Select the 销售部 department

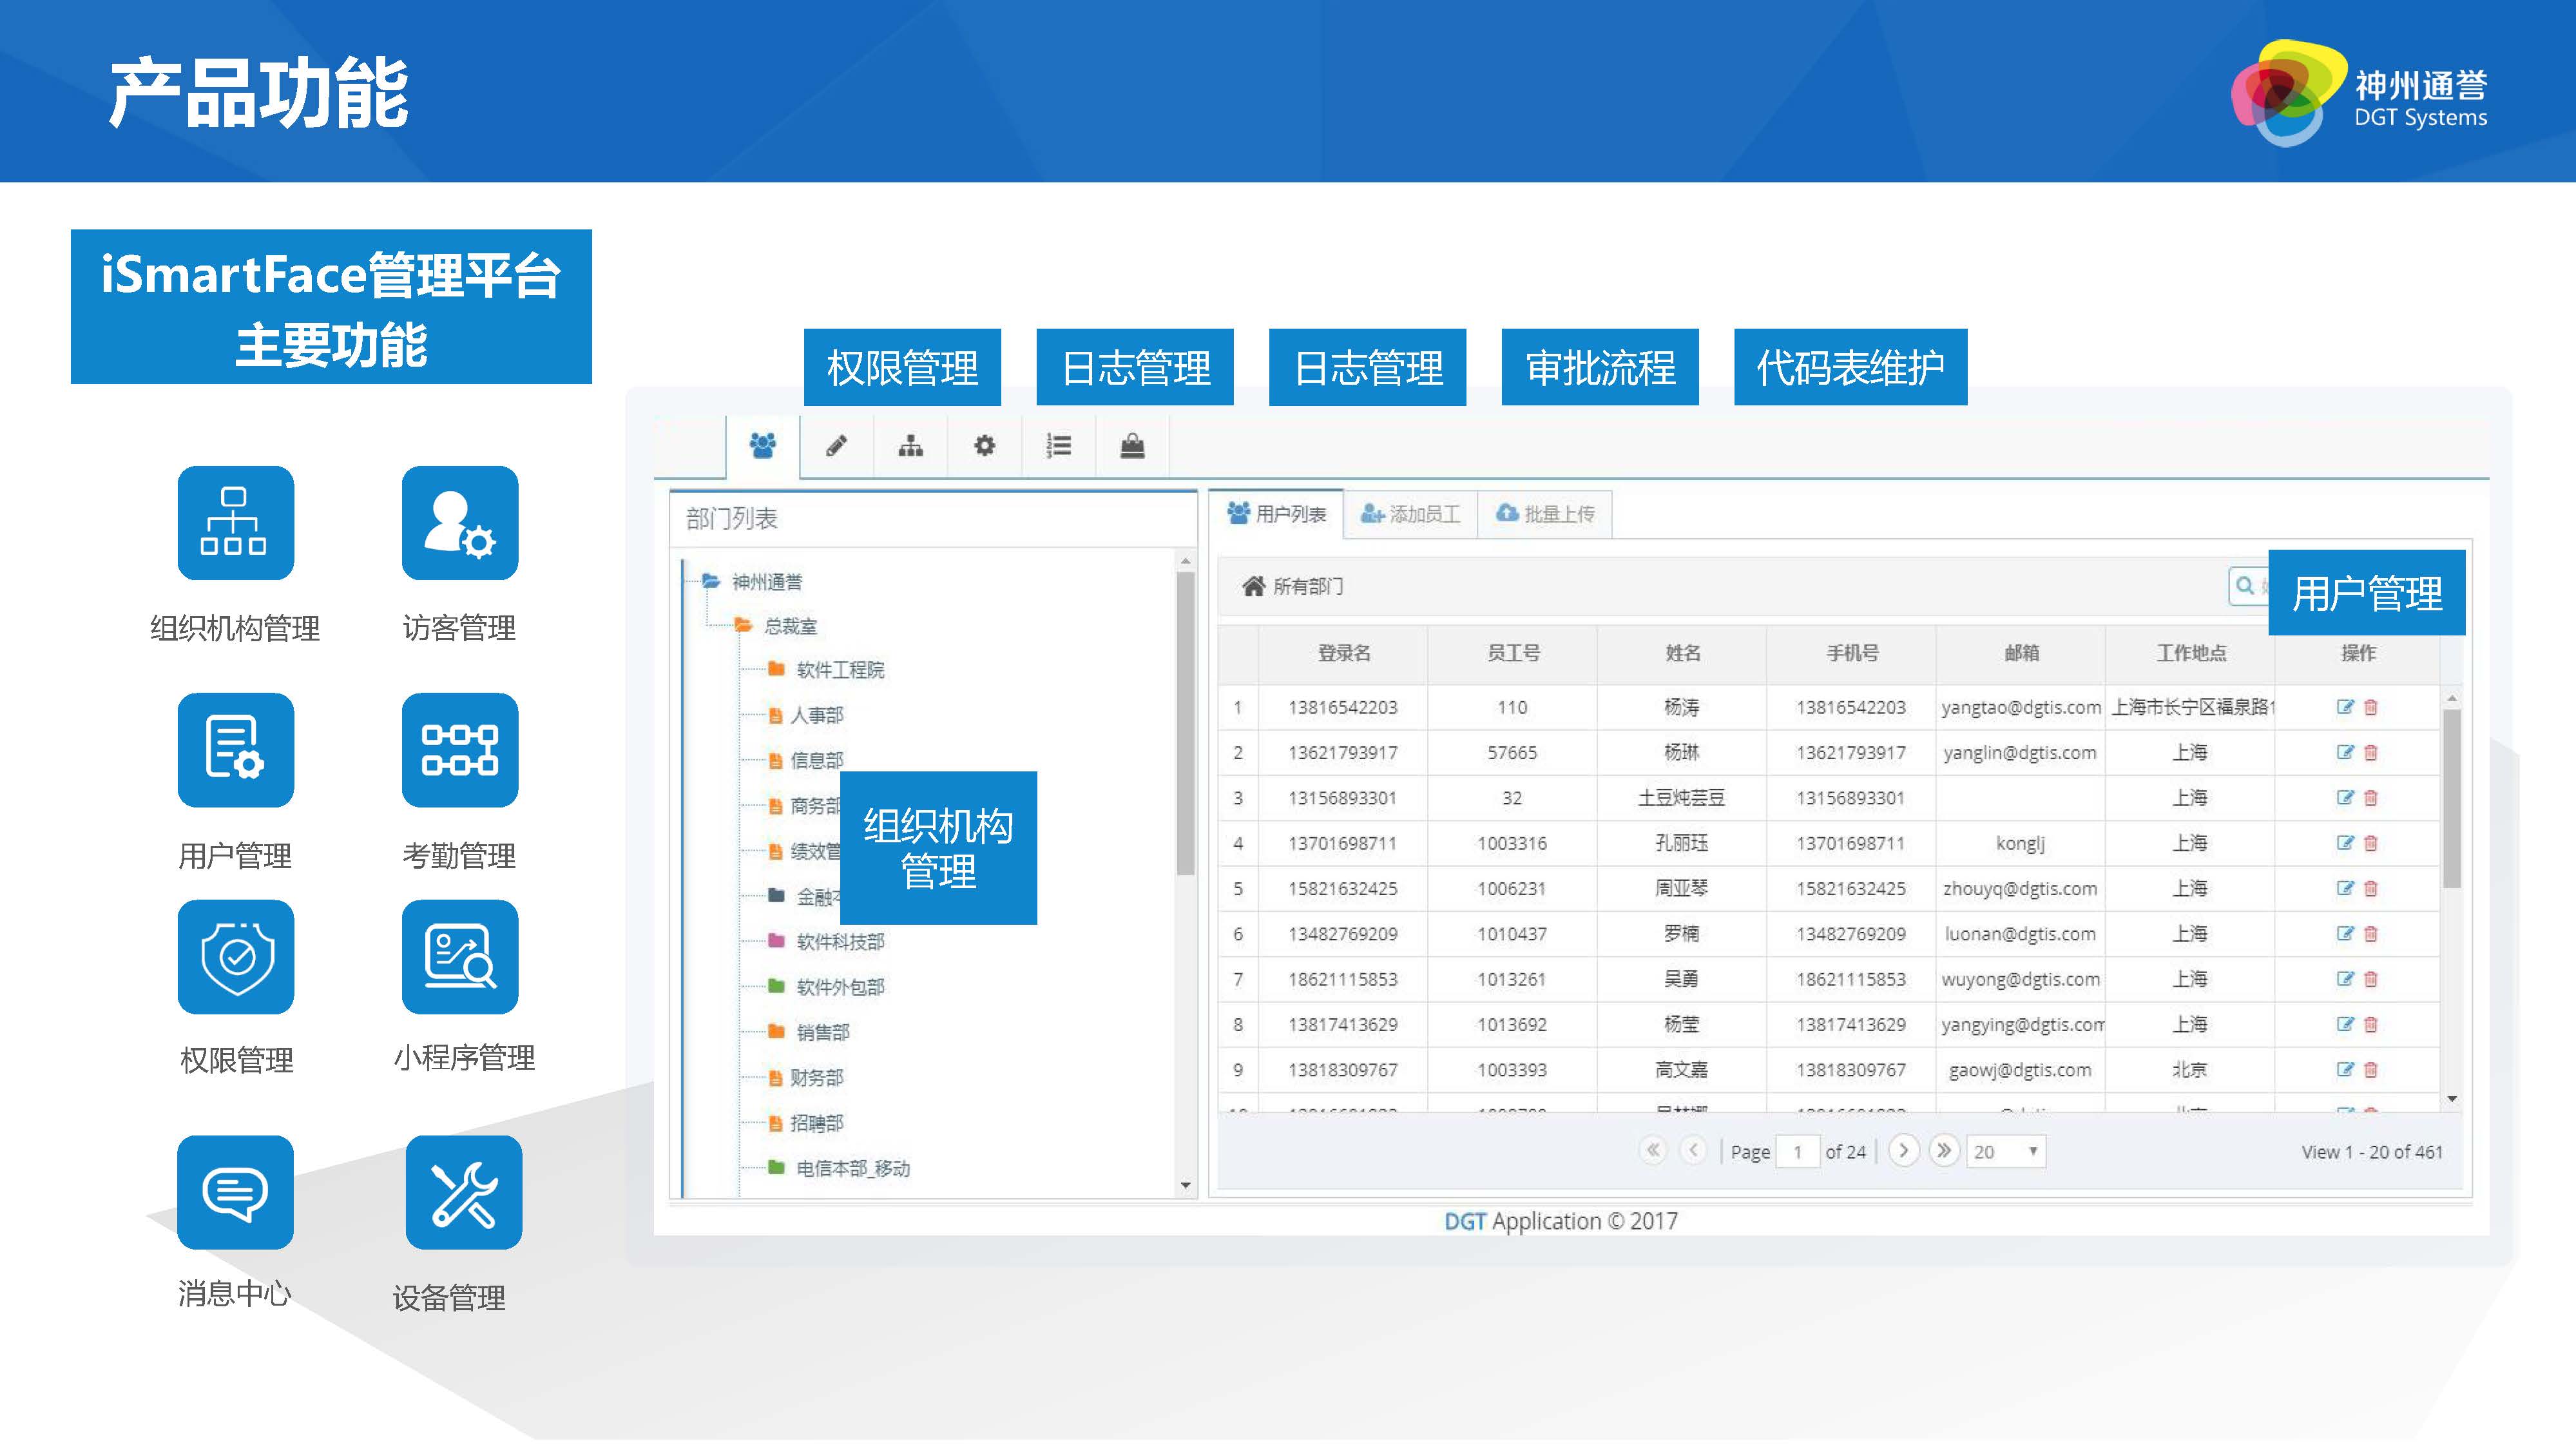pos(823,1032)
